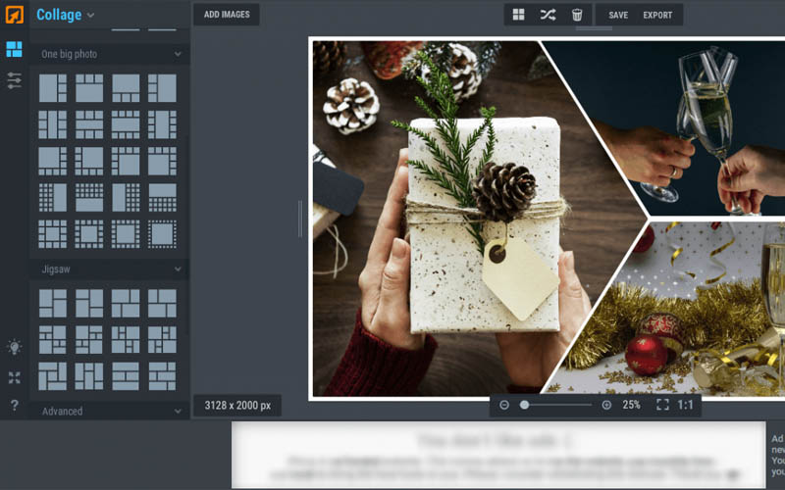Click the trash icon in the top toolbar

577,15
